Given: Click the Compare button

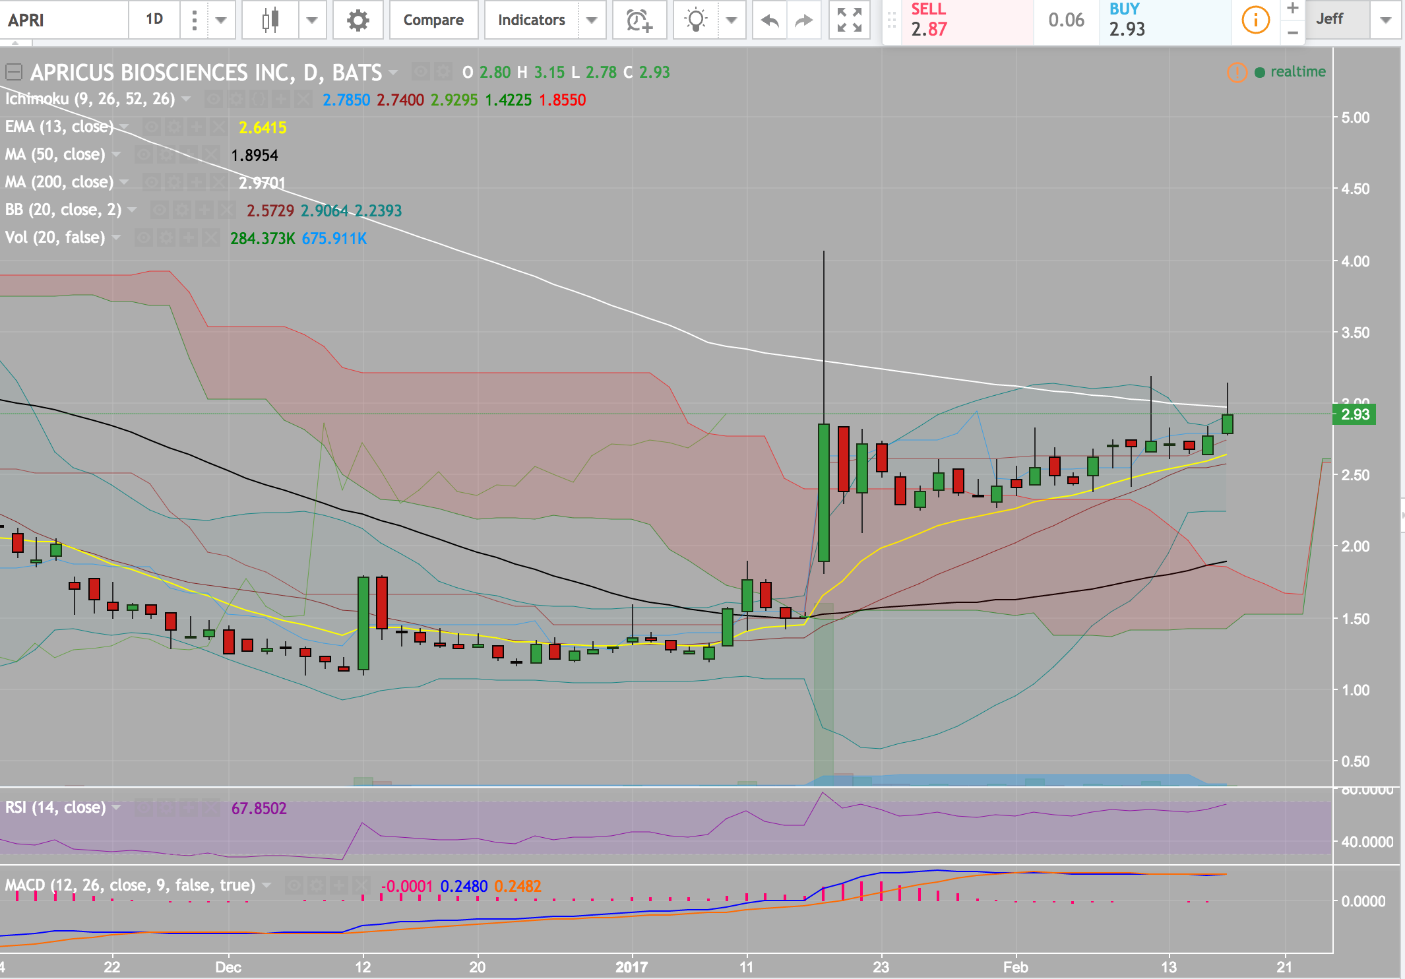Looking at the screenshot, I should (433, 20).
